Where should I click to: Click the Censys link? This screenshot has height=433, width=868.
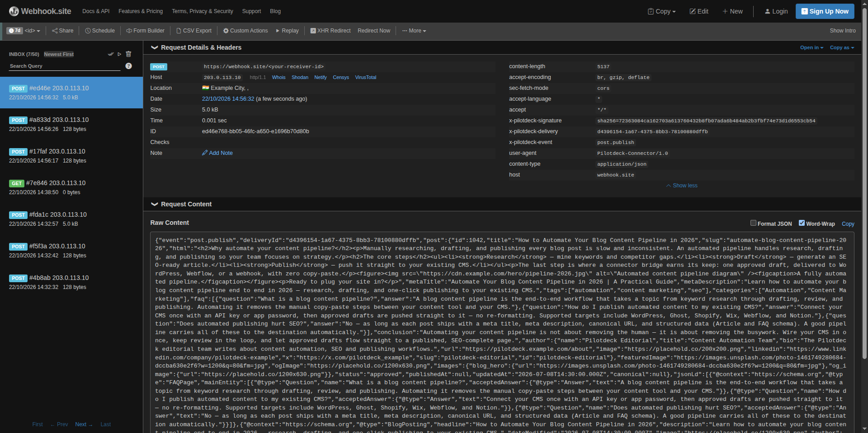click(341, 78)
